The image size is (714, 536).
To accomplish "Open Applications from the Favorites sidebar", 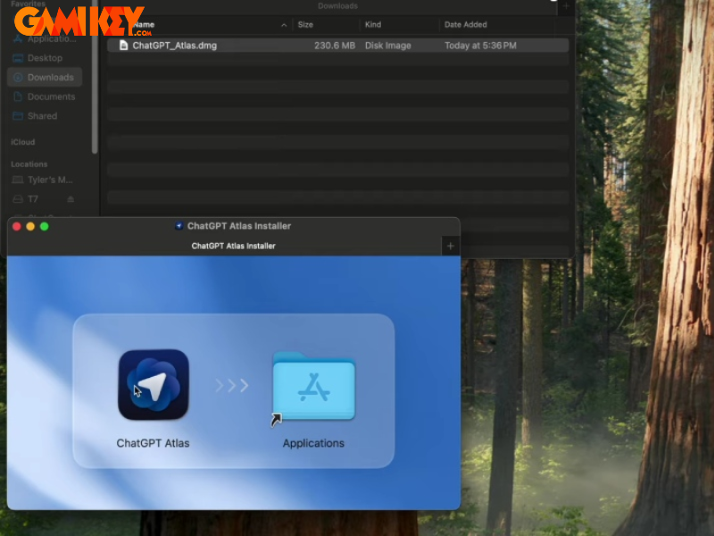I will pyautogui.click(x=43, y=38).
